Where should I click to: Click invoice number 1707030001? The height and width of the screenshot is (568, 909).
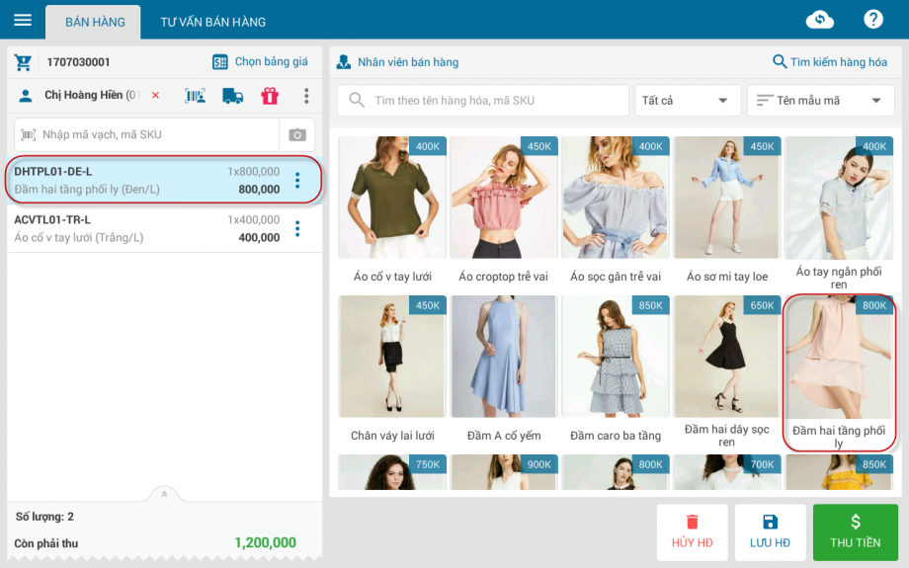pyautogui.click(x=78, y=62)
